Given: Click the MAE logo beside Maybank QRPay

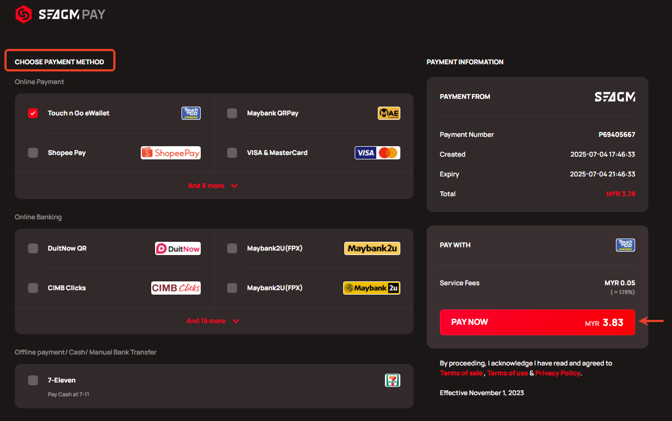Looking at the screenshot, I should (389, 113).
